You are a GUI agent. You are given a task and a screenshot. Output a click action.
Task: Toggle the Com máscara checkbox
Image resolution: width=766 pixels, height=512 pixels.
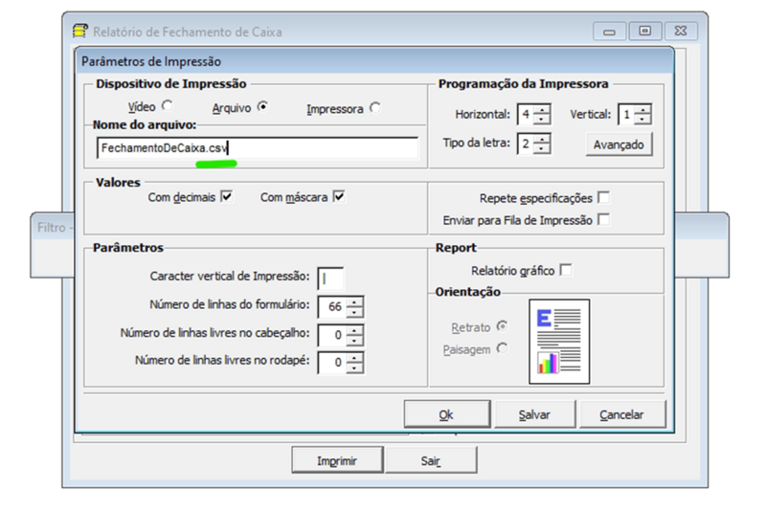[339, 197]
